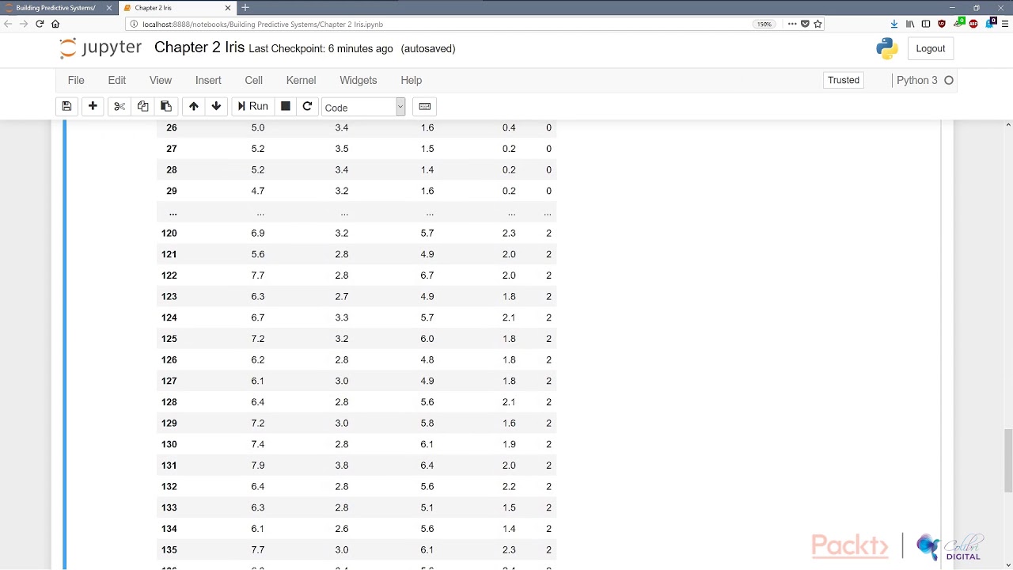Open a new browser tab

click(x=245, y=8)
